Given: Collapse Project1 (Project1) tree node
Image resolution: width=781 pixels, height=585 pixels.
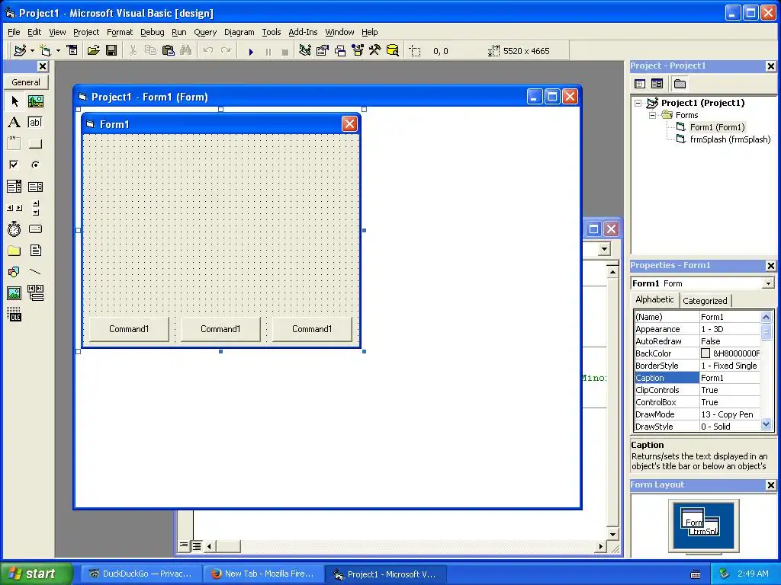Looking at the screenshot, I should [638, 103].
